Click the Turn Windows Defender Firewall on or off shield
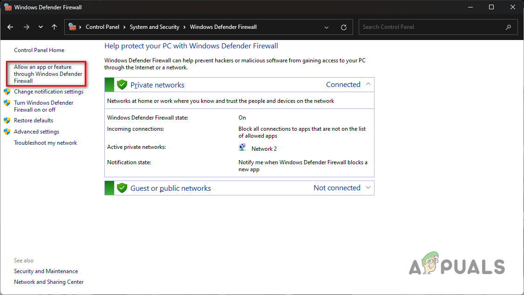Image resolution: width=524 pixels, height=295 pixels. [x=7, y=102]
